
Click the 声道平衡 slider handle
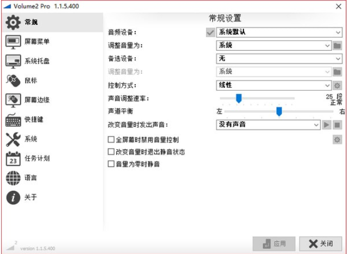[x=279, y=111]
